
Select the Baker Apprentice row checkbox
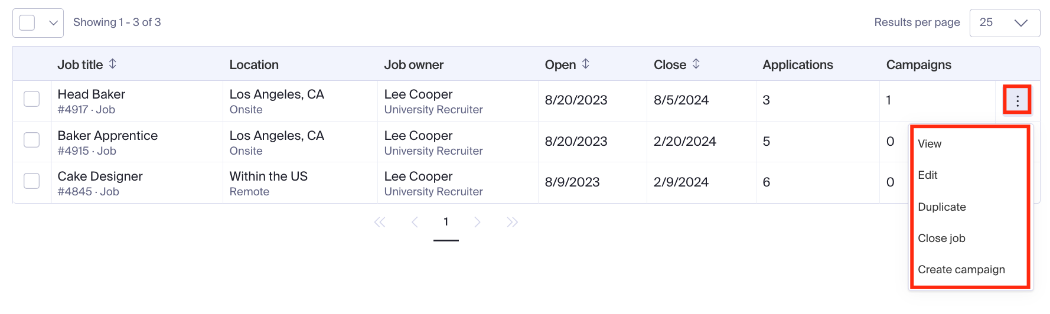[x=32, y=140]
